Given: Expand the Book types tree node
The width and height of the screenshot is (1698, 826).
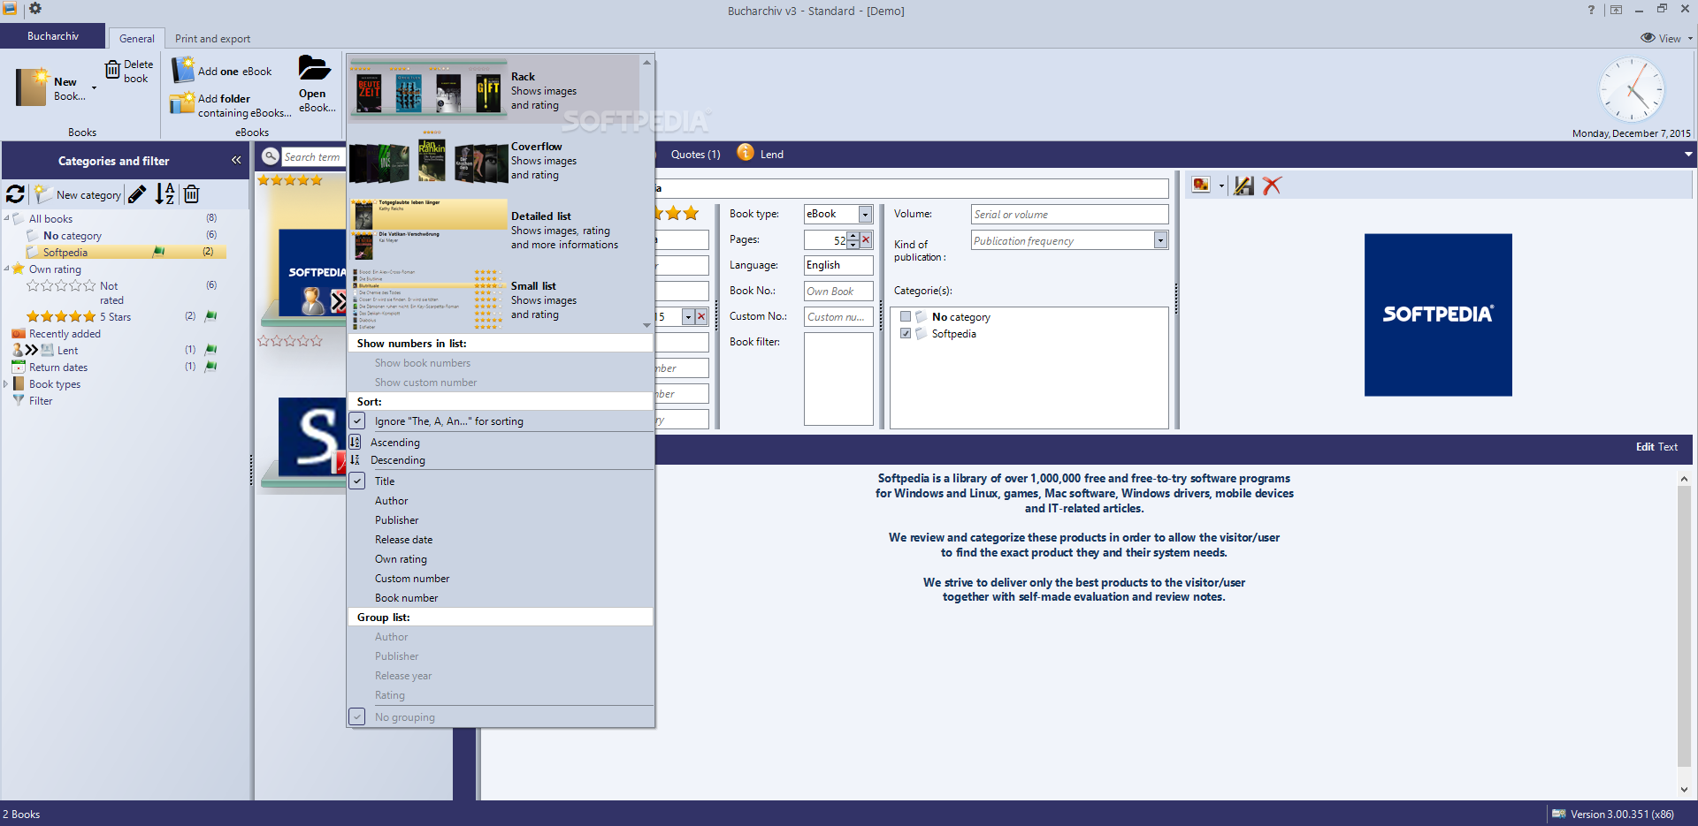Looking at the screenshot, I should coord(7,383).
